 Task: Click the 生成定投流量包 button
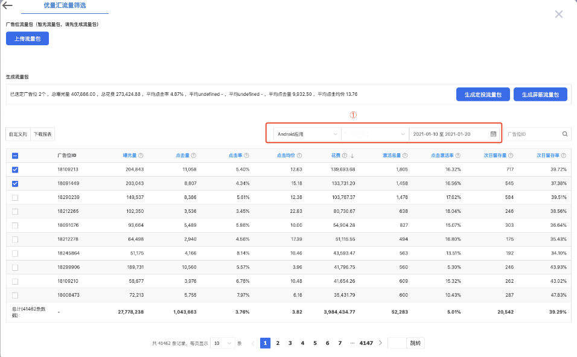483,95
